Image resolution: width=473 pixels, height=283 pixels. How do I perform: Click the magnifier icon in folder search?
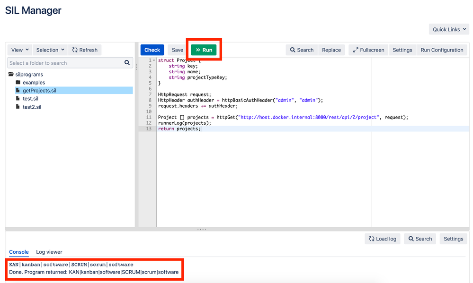coord(127,62)
